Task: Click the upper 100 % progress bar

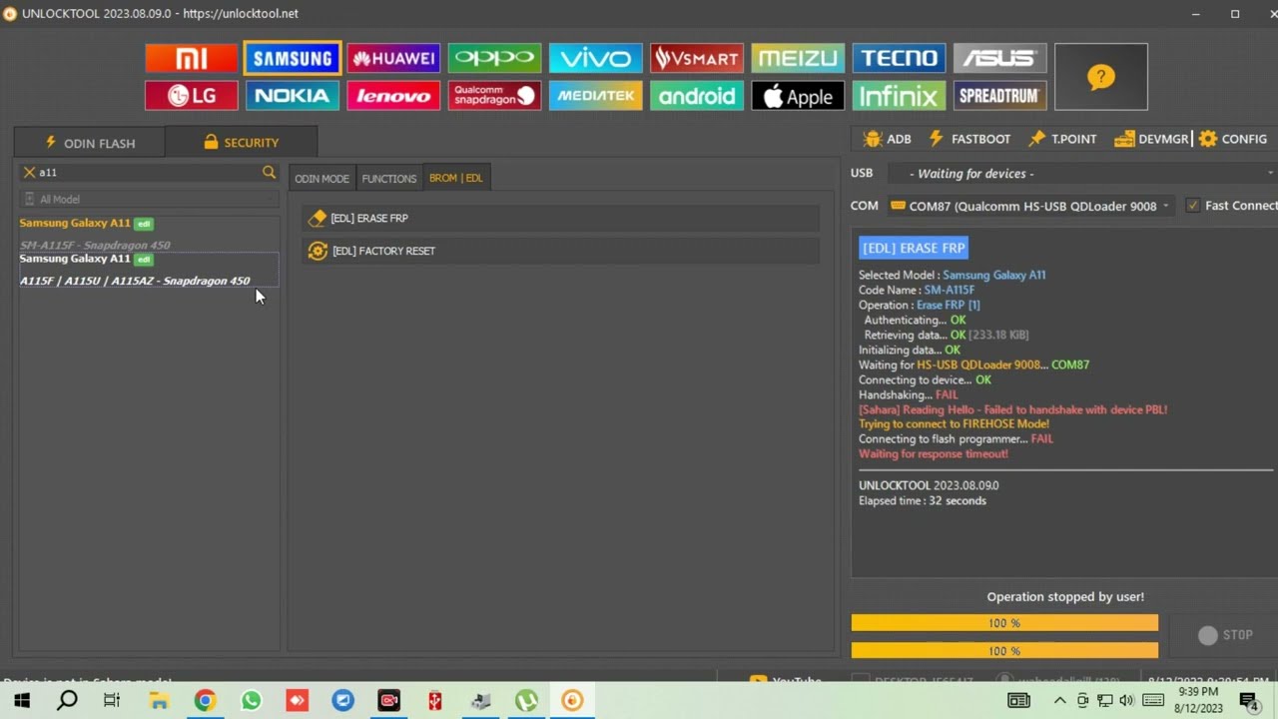Action: (x=1004, y=623)
